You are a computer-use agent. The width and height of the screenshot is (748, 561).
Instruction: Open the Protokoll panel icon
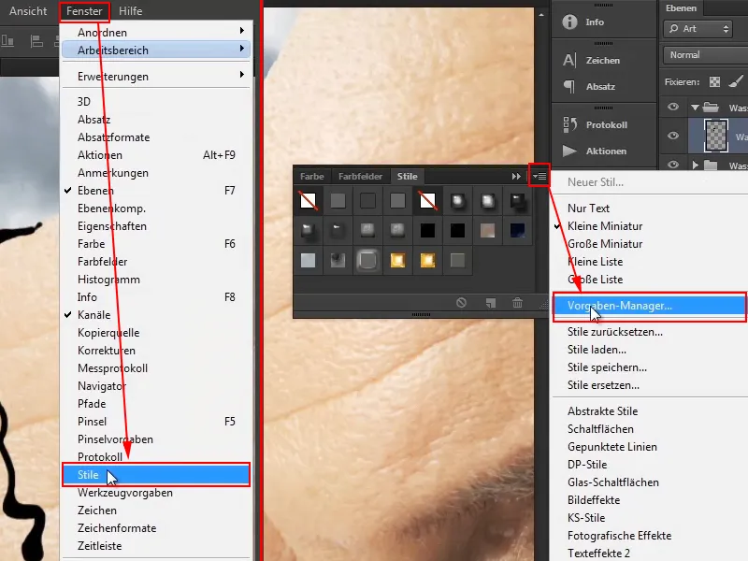(569, 124)
